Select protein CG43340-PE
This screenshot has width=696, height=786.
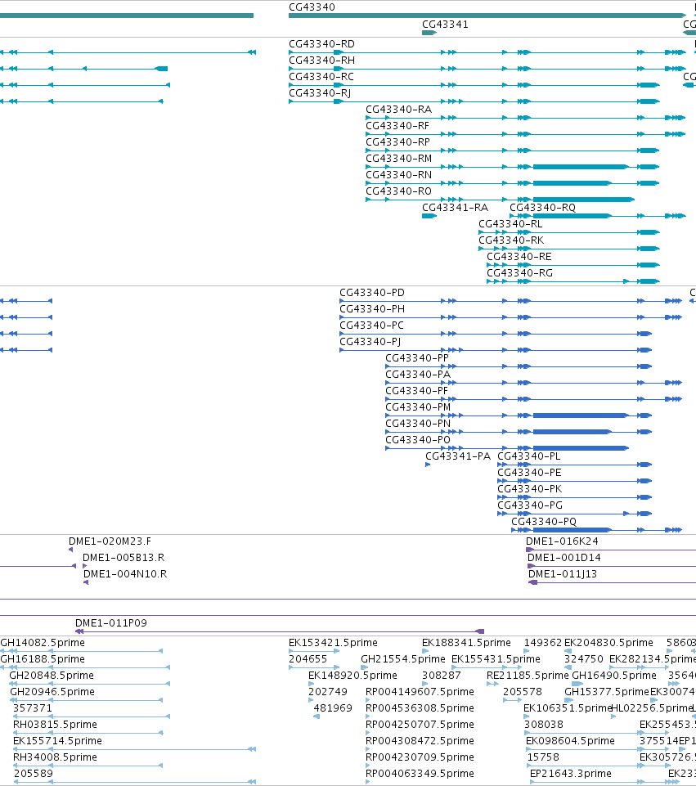(529, 473)
